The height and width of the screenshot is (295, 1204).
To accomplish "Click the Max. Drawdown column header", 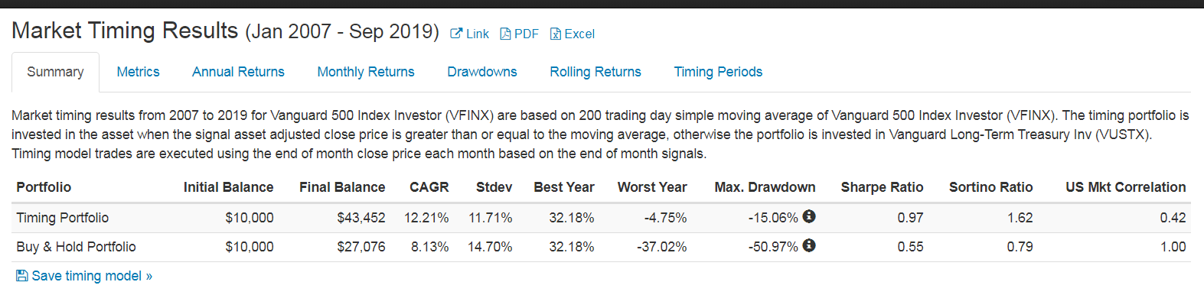I will point(765,187).
